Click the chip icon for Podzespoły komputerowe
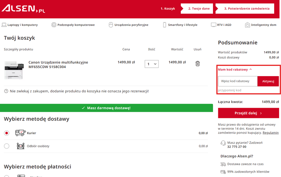This screenshot has height=177, width=281. pos(54,25)
